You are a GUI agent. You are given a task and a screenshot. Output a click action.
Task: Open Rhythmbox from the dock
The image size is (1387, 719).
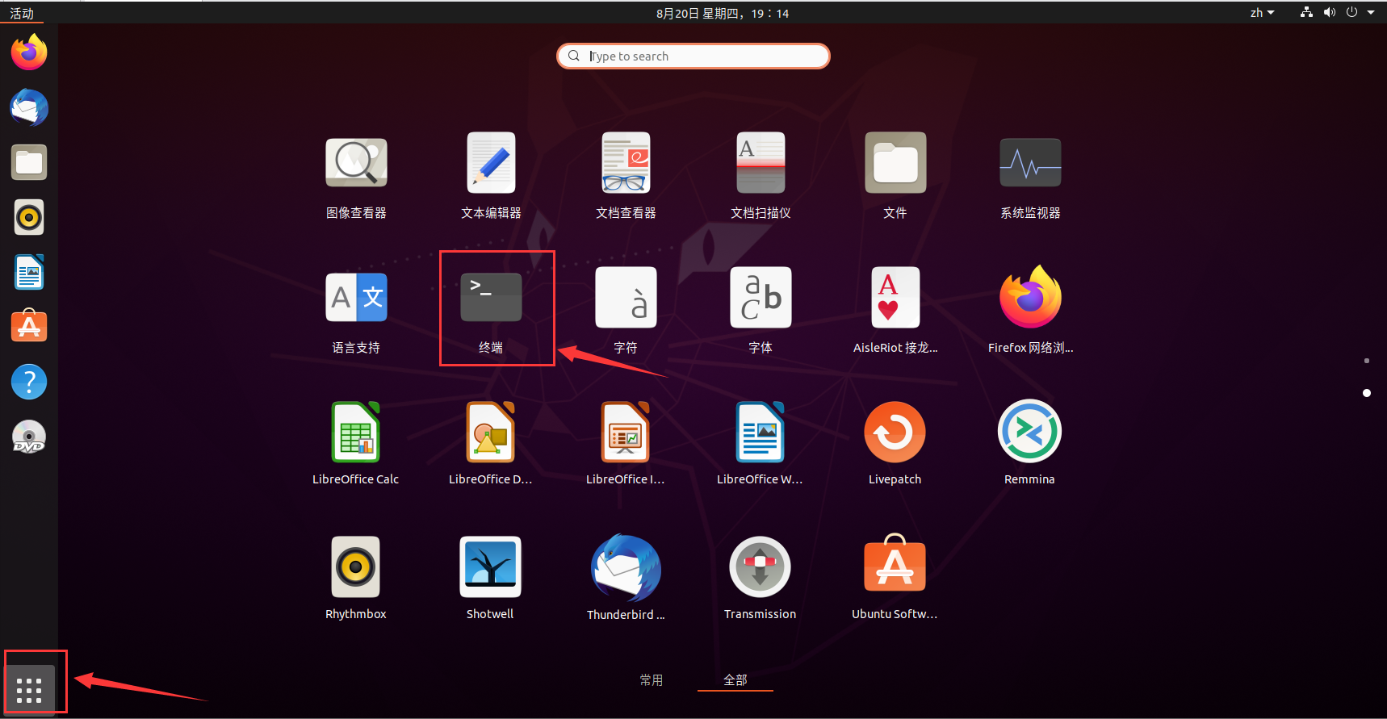[x=29, y=217]
